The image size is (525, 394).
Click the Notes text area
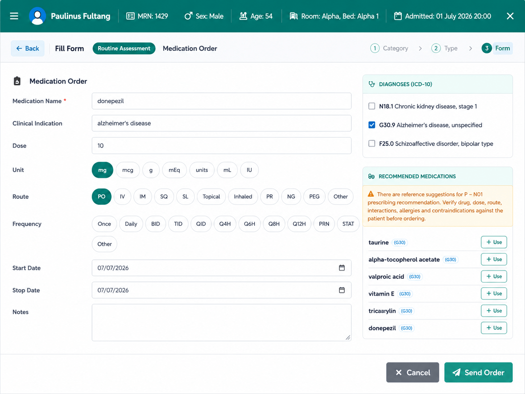coord(222,323)
